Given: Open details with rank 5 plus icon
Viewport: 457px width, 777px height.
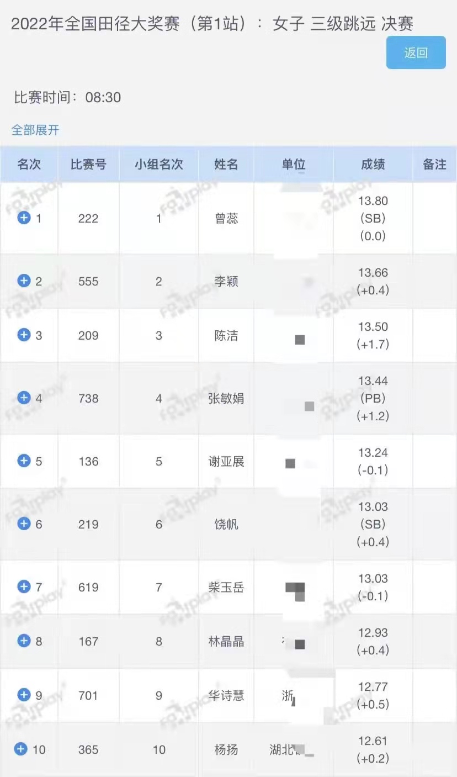Looking at the screenshot, I should coord(24,461).
